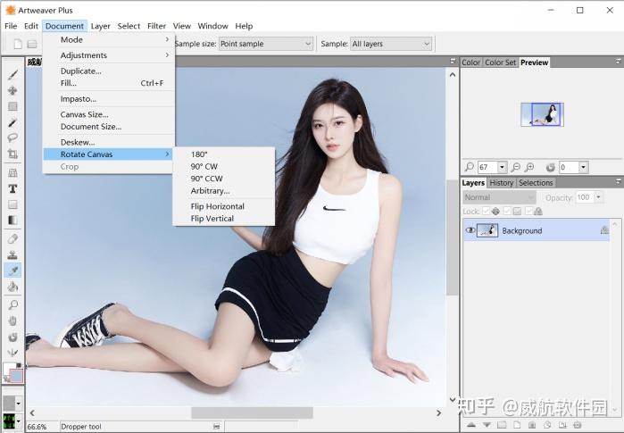Toggle lock position checkbox in Layers
624x433 pixels.
click(x=487, y=211)
